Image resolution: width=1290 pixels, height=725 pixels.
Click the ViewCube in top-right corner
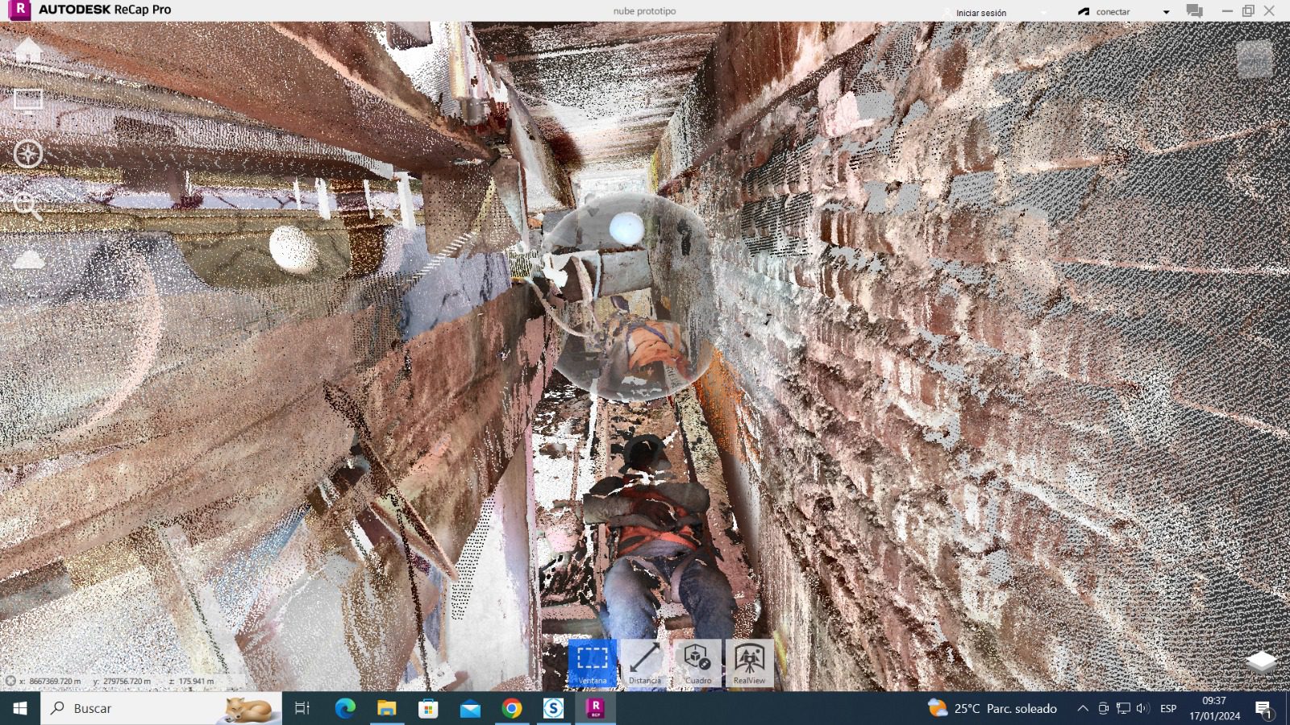pyautogui.click(x=1254, y=59)
